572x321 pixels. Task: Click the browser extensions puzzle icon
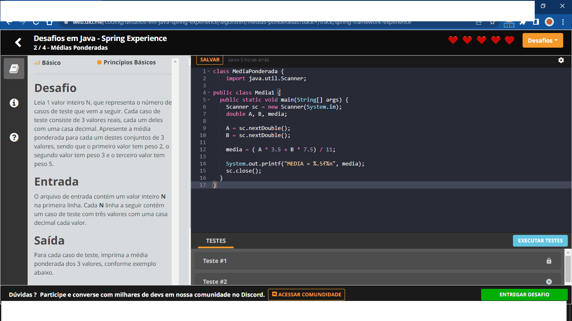(x=523, y=22)
